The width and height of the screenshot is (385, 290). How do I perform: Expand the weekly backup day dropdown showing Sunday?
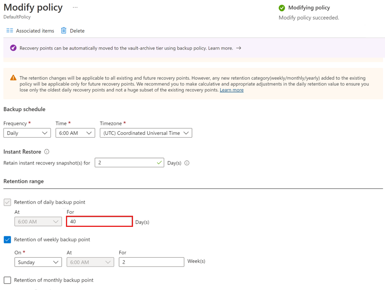click(x=38, y=262)
